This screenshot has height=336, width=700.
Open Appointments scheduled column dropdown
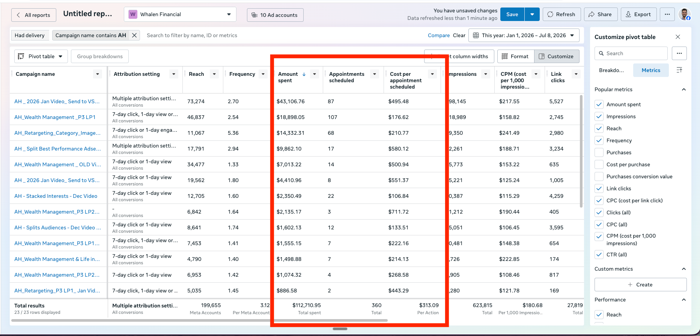pos(375,74)
